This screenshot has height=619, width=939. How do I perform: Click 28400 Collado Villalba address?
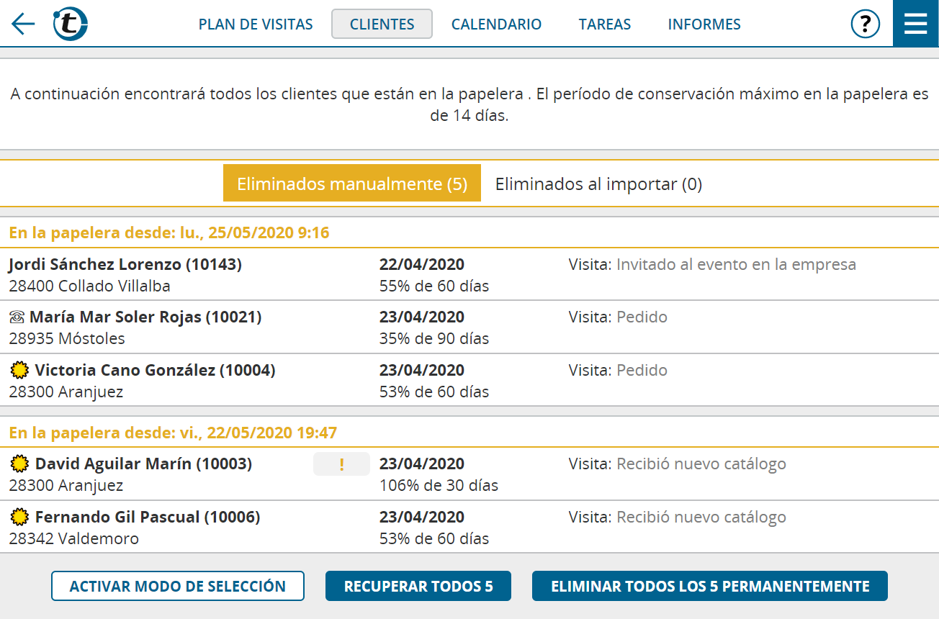point(90,286)
